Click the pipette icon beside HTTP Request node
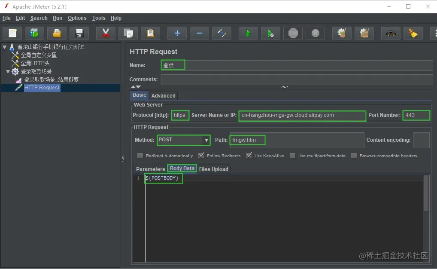This screenshot has width=437, height=269. [x=18, y=88]
